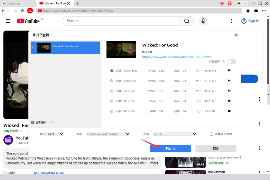This screenshot has width=270, height=180.
Task: Click video icon on the 7.75 MB row
Action: coord(229,111)
